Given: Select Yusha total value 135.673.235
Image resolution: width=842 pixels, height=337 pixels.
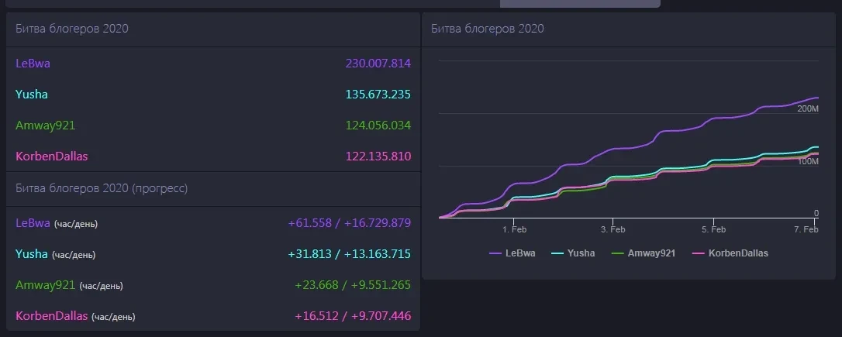Looking at the screenshot, I should click(x=378, y=95).
